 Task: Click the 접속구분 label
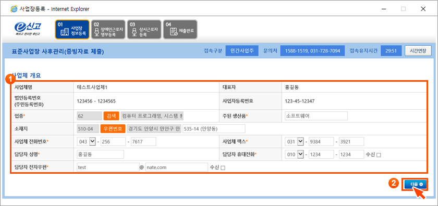[213, 51]
